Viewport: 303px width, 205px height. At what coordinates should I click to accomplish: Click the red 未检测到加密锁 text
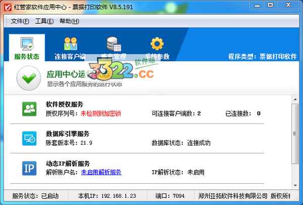point(100,113)
